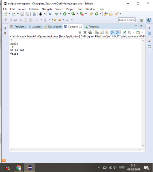
Task: Click the Coverage launch icon
Action: [73, 14]
